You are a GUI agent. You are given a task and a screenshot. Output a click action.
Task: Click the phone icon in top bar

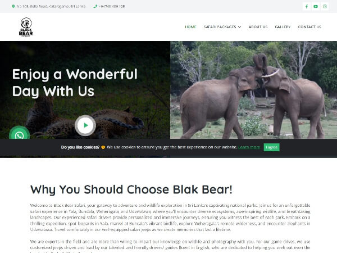coord(95,6)
